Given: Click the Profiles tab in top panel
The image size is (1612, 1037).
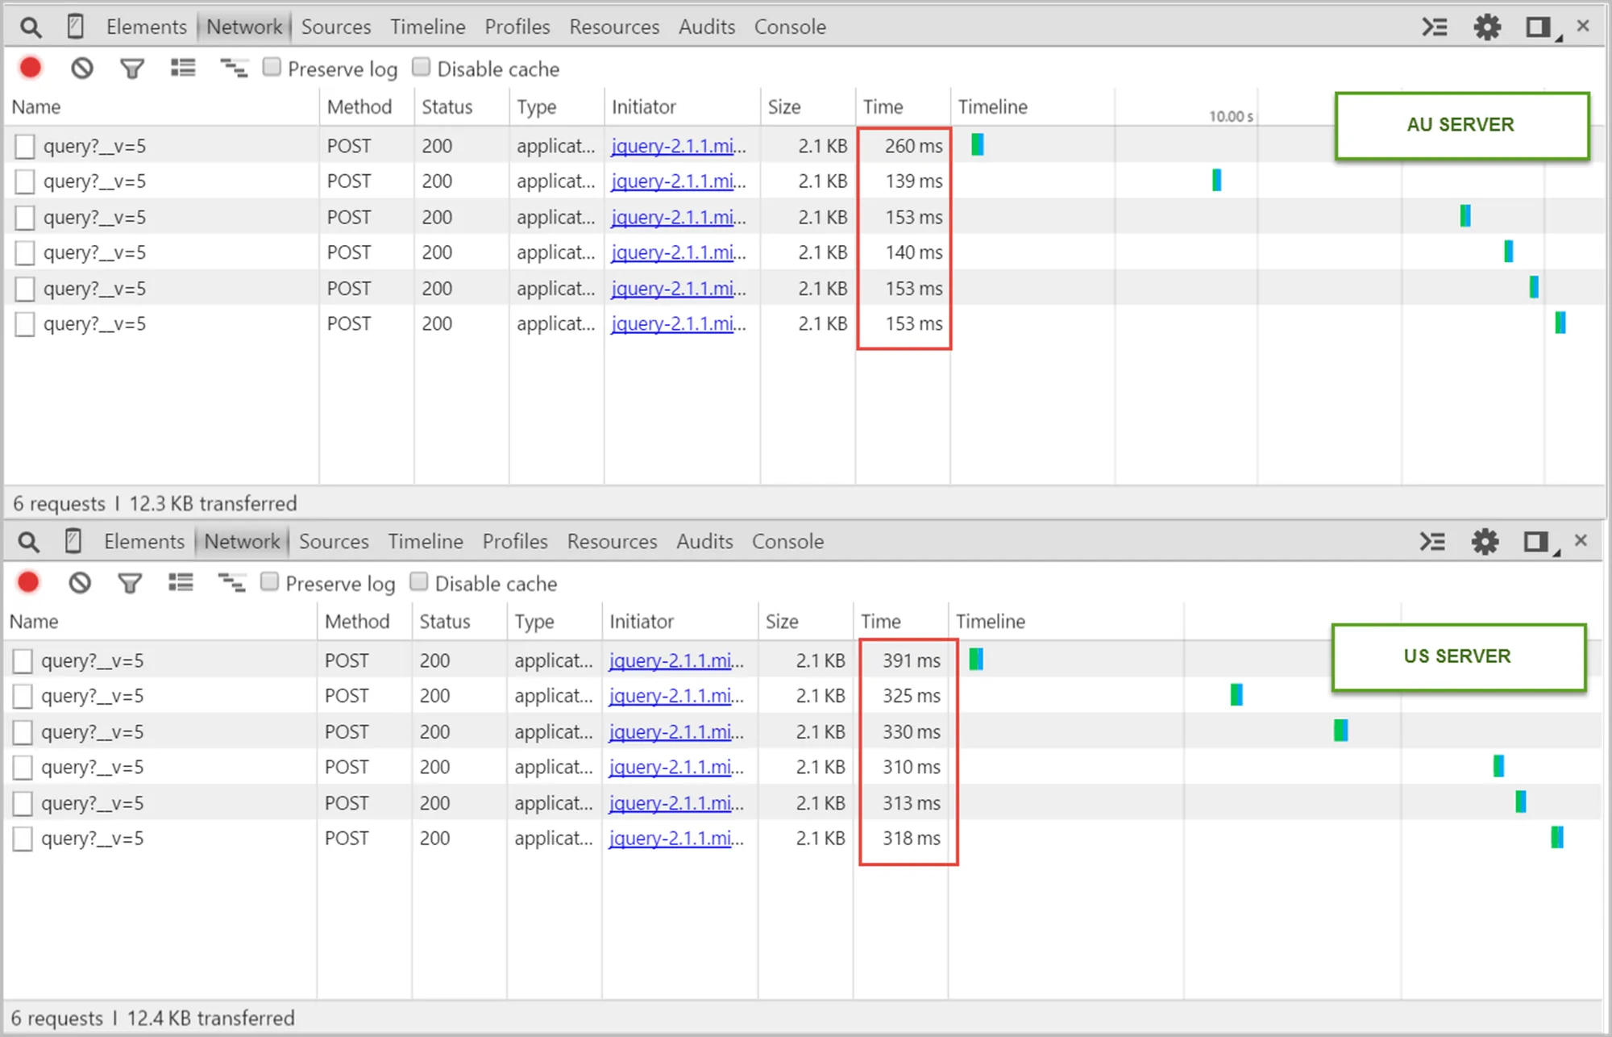Looking at the screenshot, I should tap(517, 27).
